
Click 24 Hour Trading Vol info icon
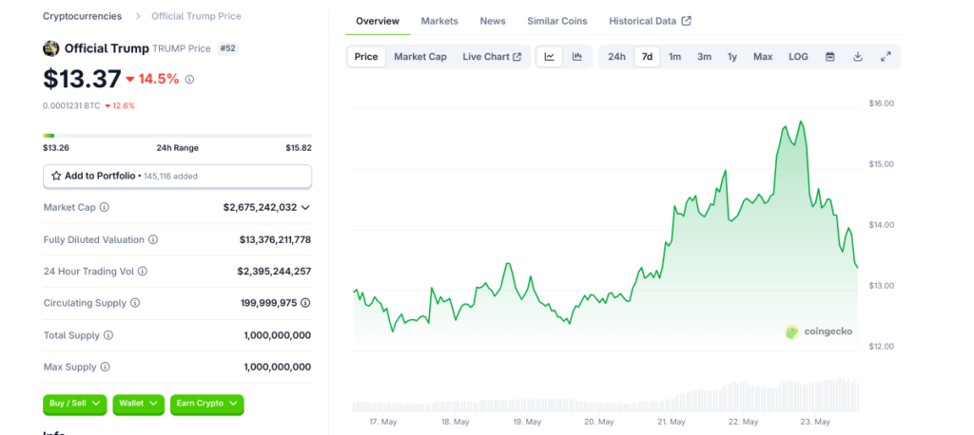click(x=143, y=272)
